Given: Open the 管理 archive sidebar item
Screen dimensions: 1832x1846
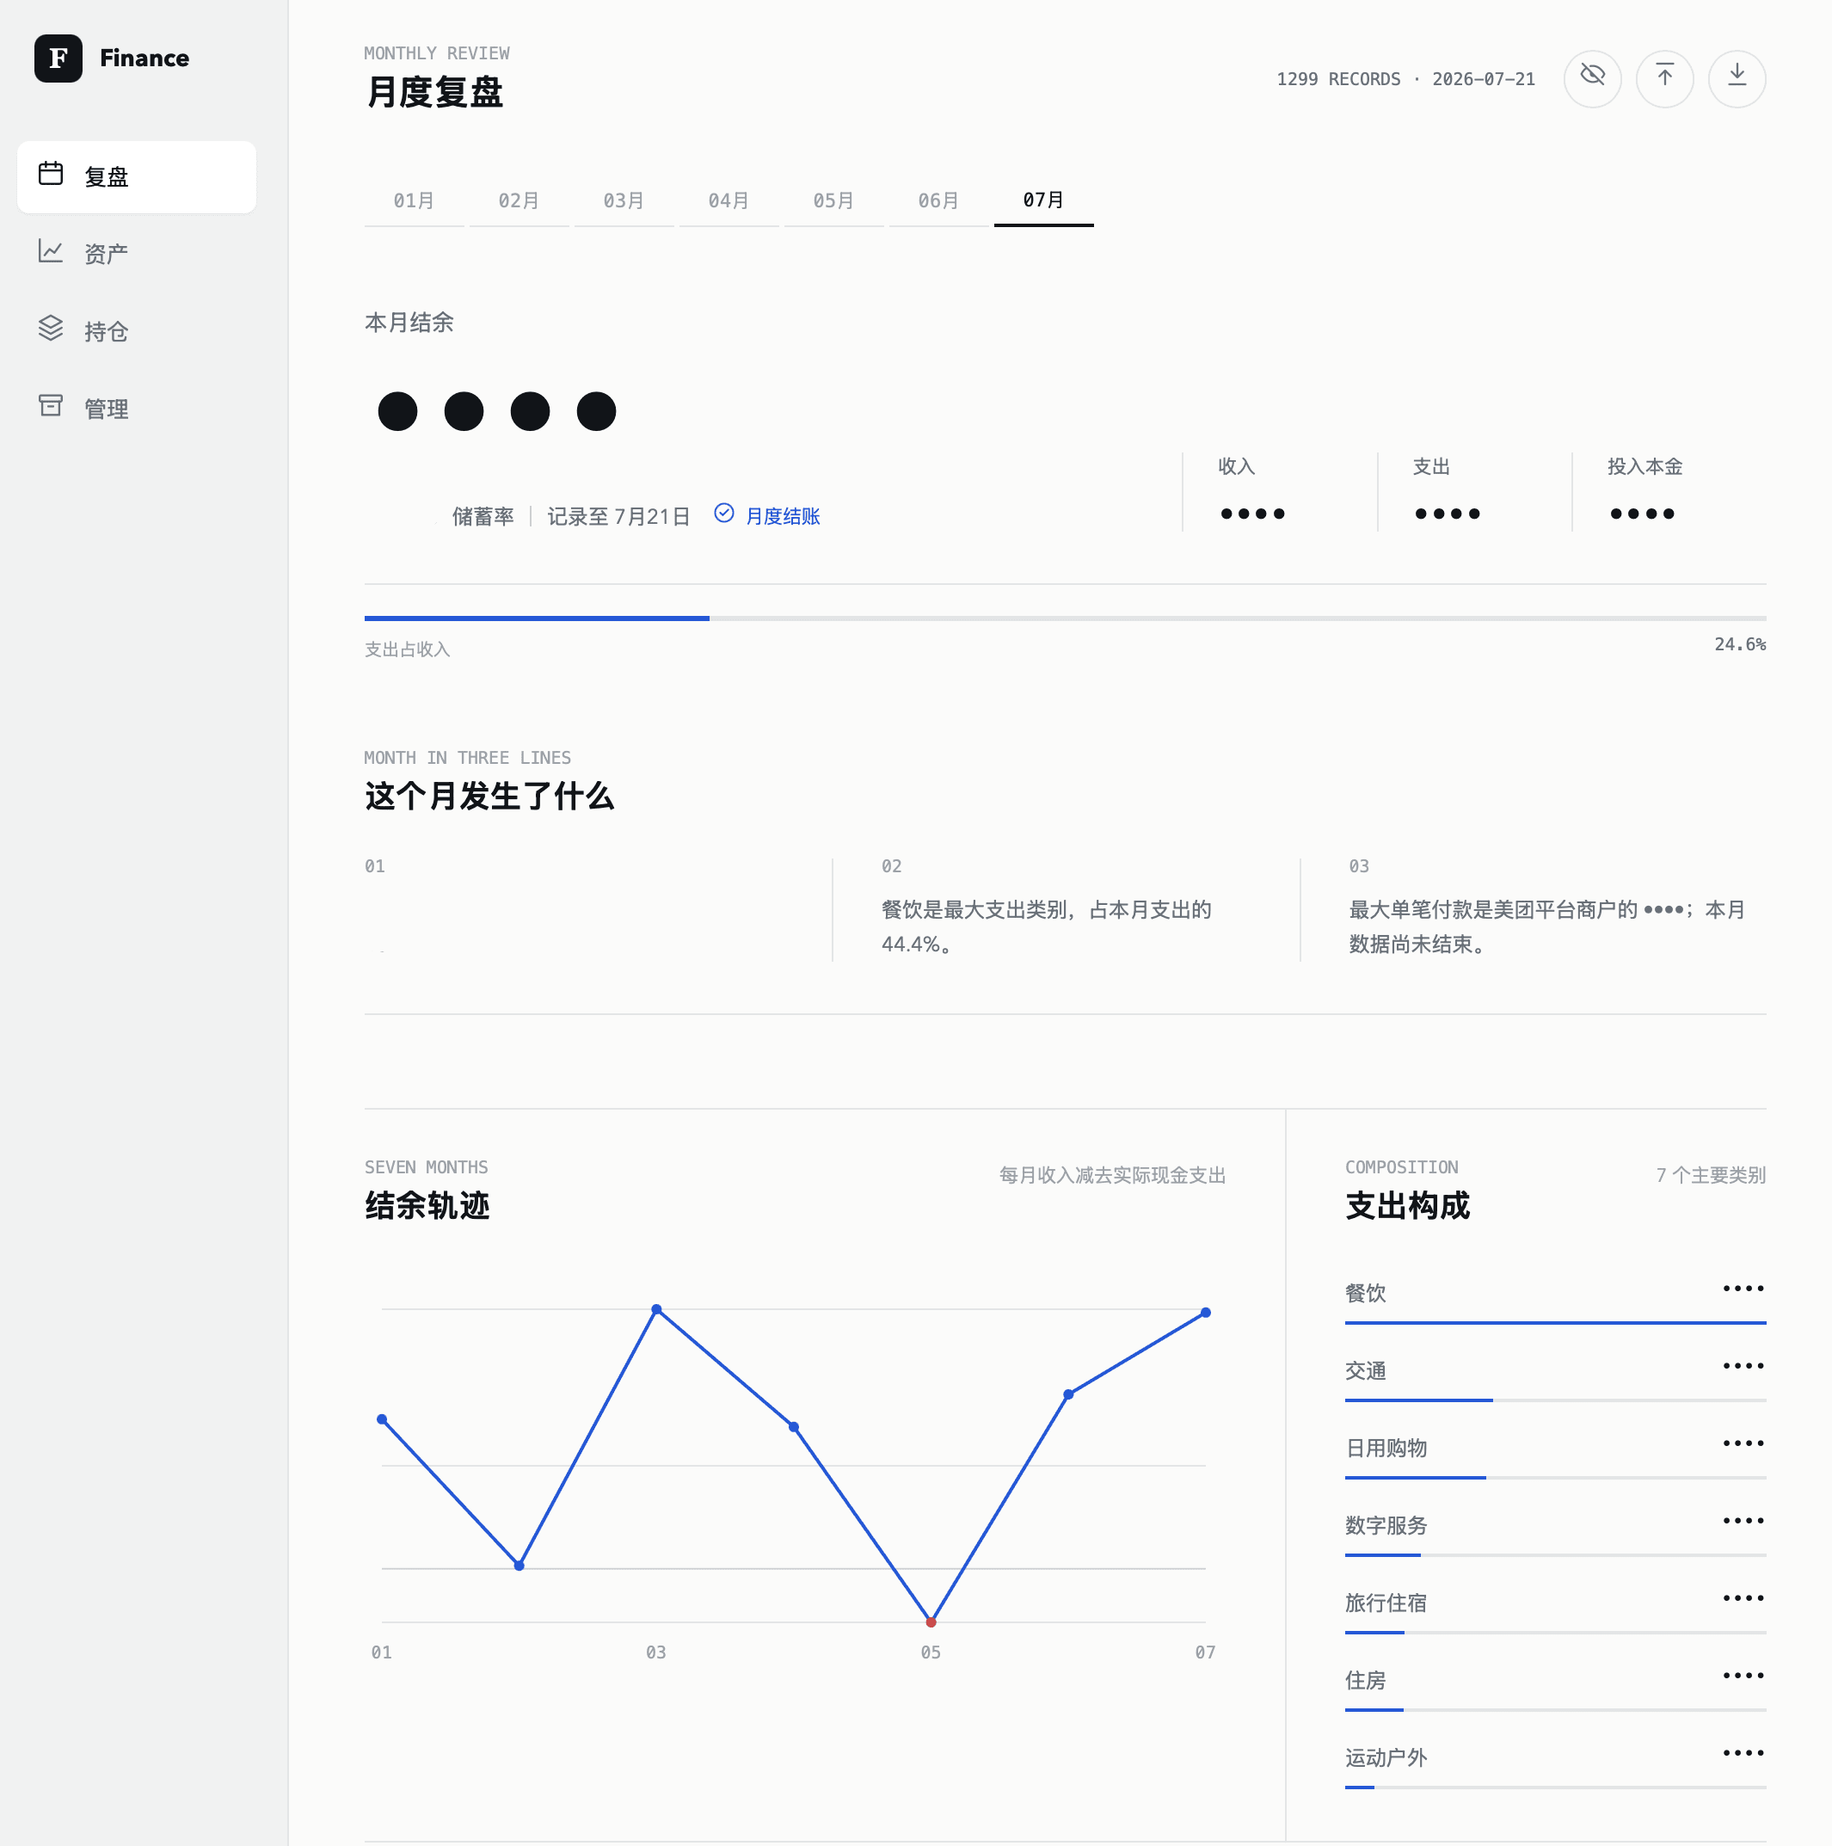Looking at the screenshot, I should 137,408.
